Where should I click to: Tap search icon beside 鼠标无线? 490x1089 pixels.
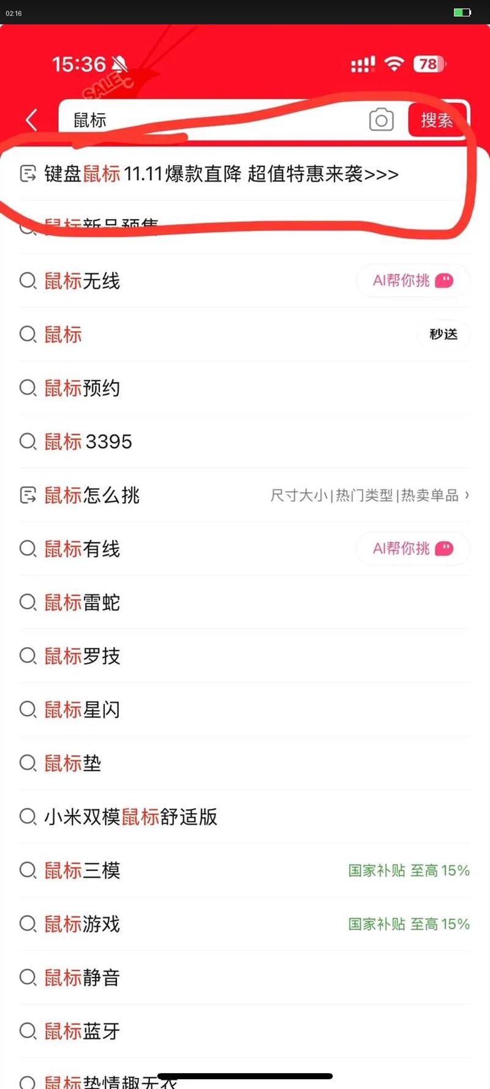[28, 281]
